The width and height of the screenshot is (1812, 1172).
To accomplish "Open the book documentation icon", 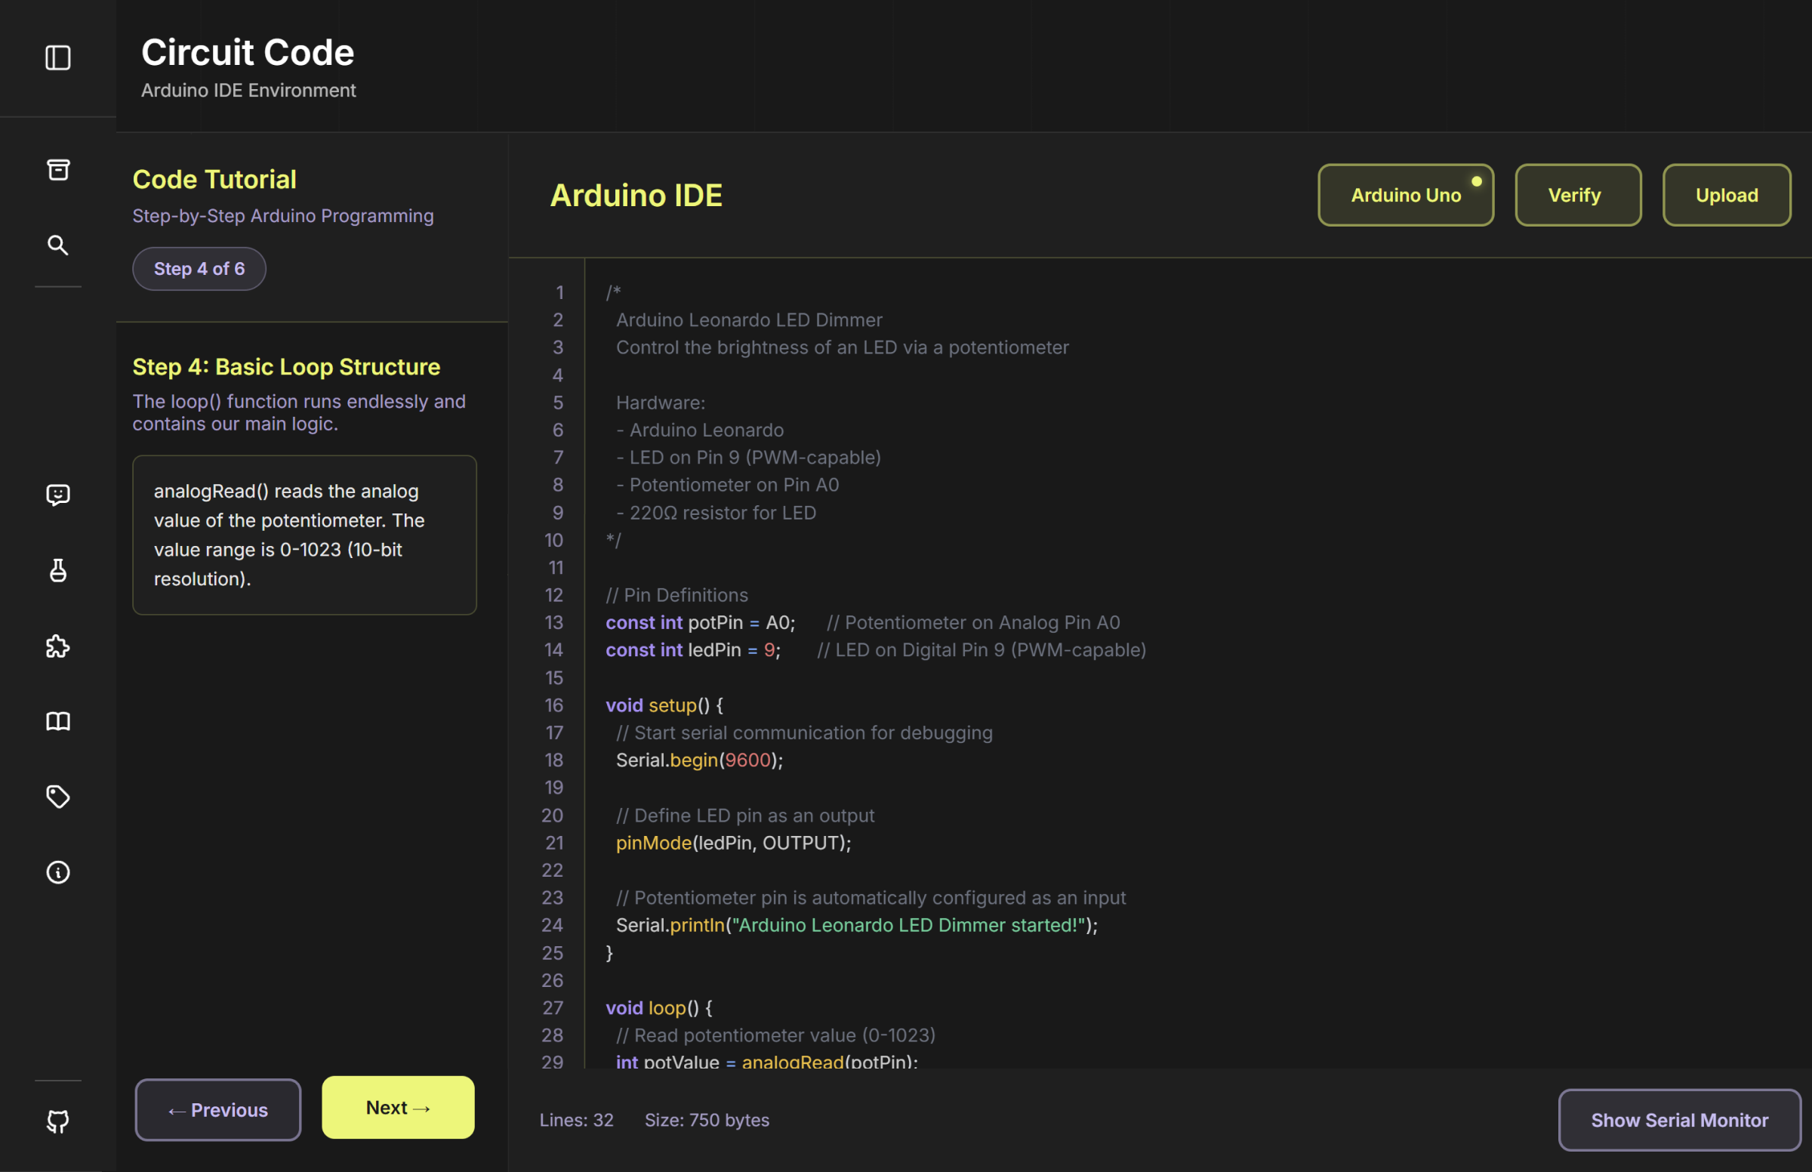I will [x=58, y=720].
